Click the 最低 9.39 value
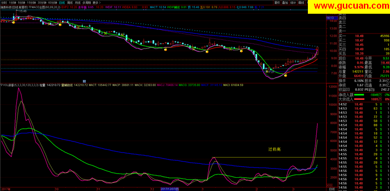Screen dimensions: 390x191 386,67
